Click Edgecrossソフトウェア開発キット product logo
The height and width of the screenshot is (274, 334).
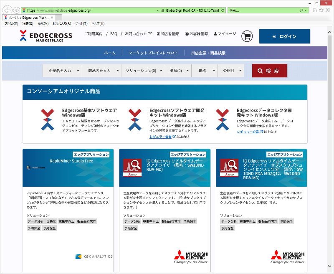pos(135,120)
